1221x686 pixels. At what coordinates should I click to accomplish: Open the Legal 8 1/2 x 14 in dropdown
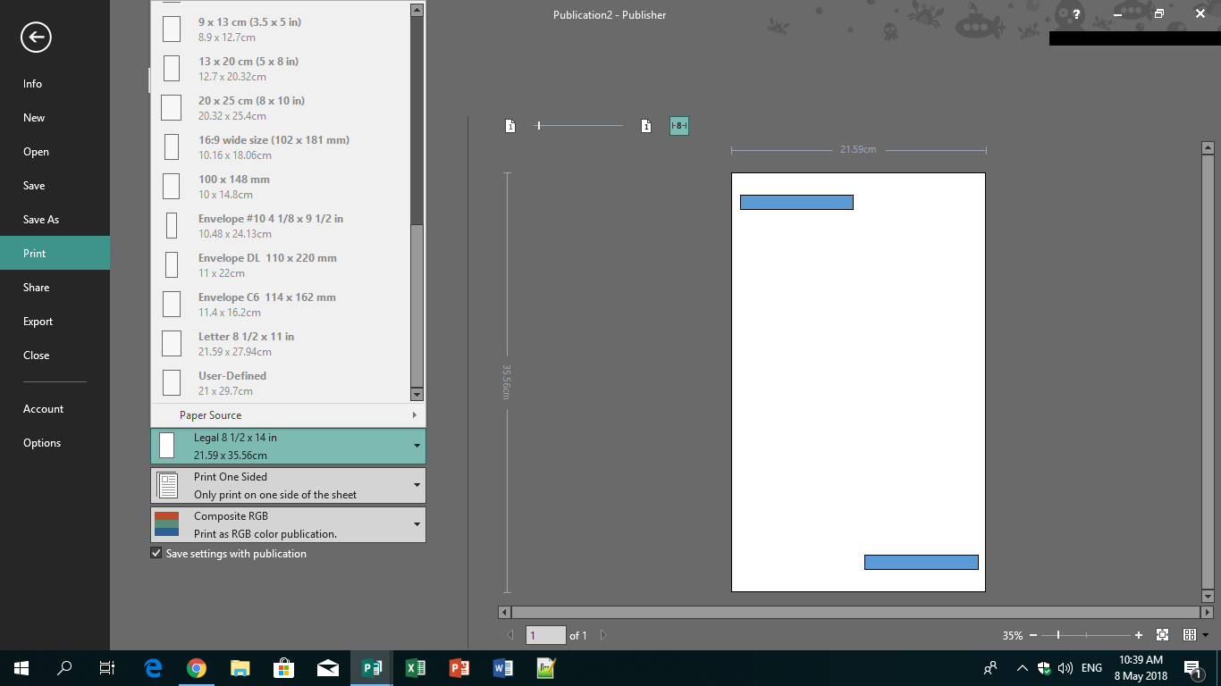[288, 447]
